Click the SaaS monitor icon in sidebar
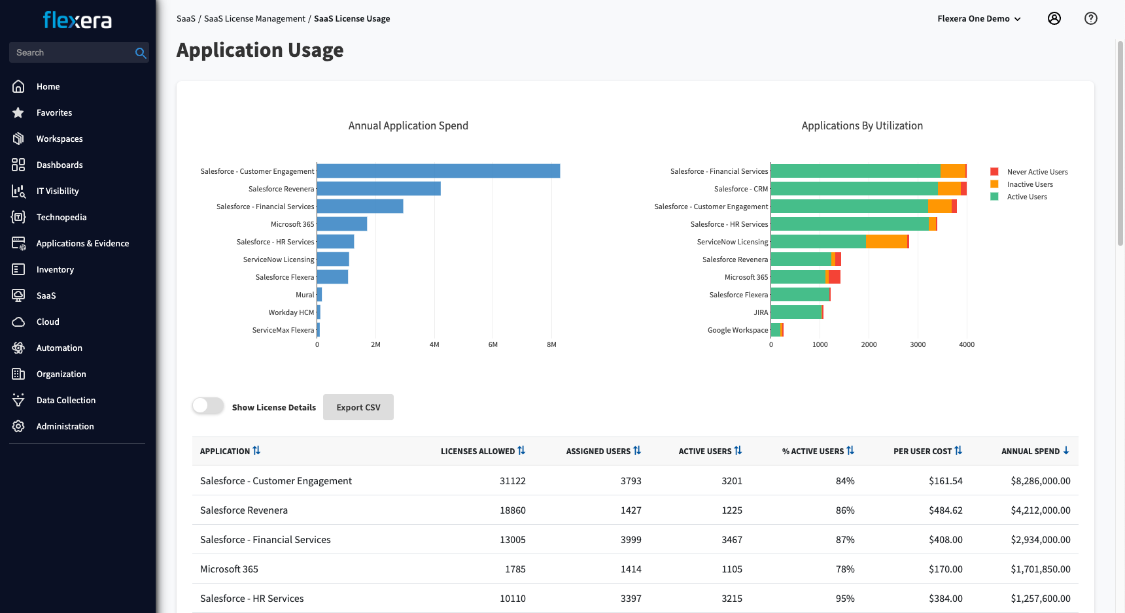 (x=18, y=295)
